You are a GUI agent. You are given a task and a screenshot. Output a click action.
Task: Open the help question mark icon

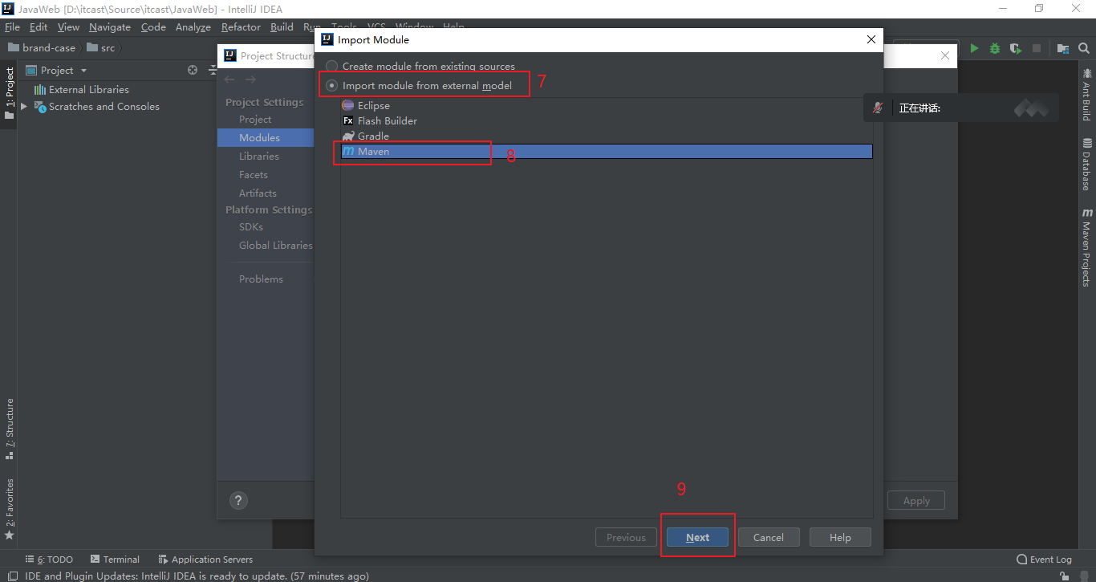tap(238, 500)
